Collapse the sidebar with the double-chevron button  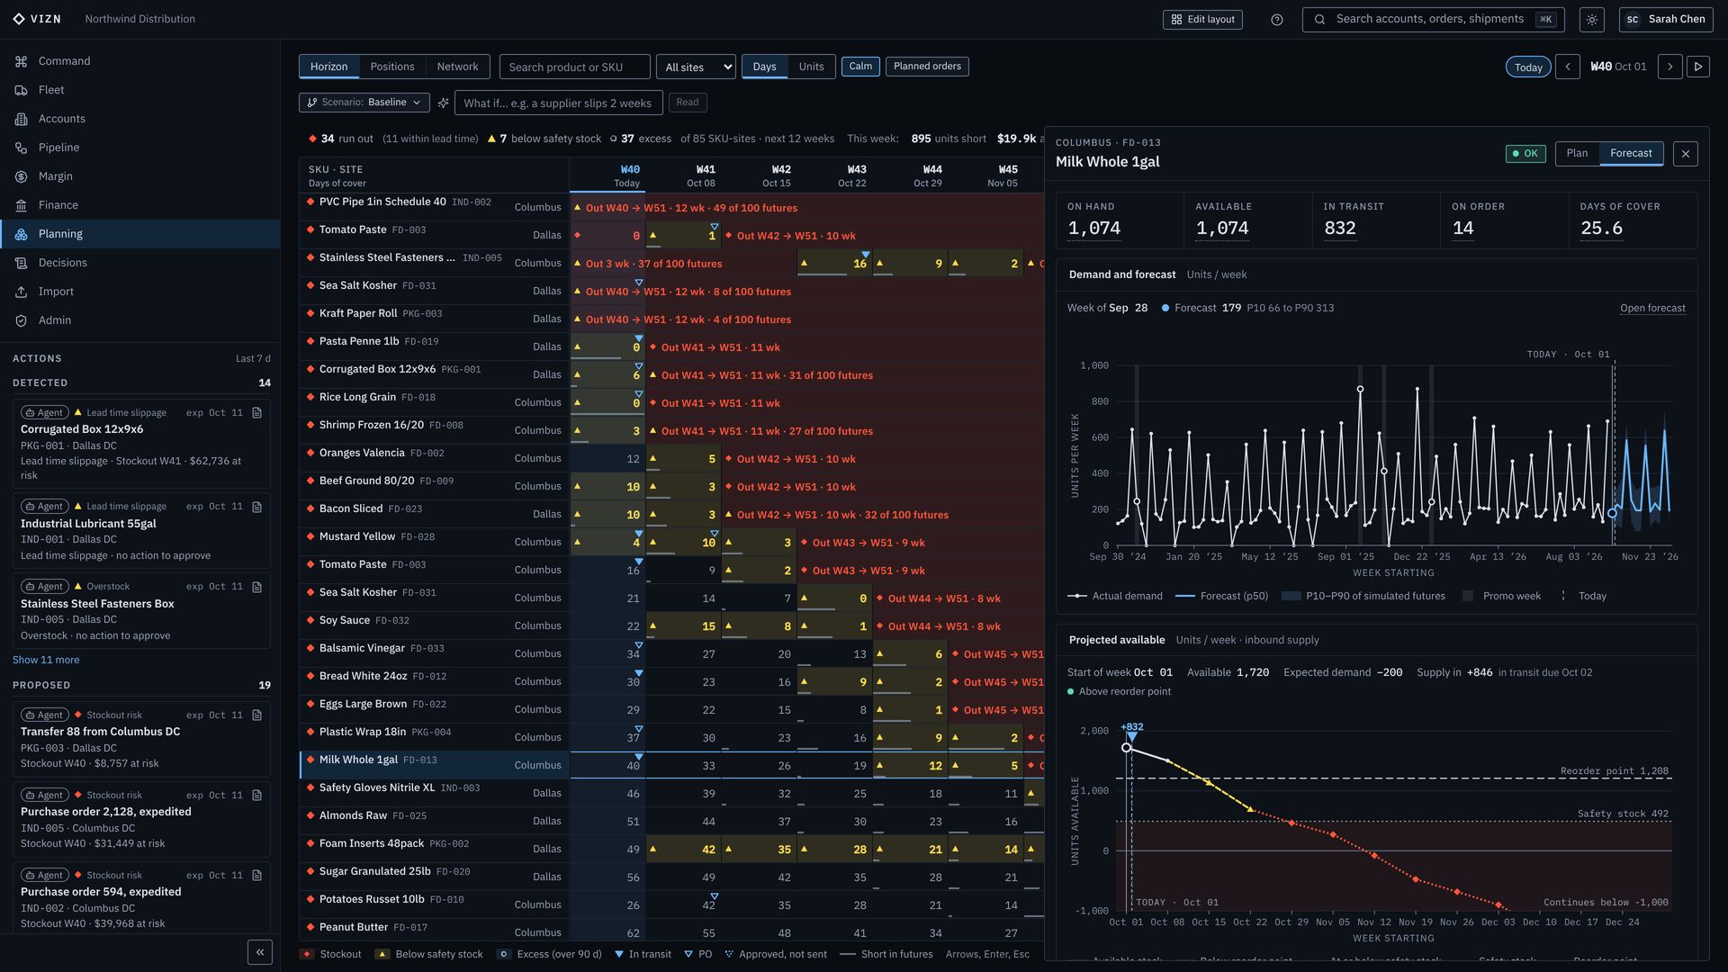pos(260,952)
